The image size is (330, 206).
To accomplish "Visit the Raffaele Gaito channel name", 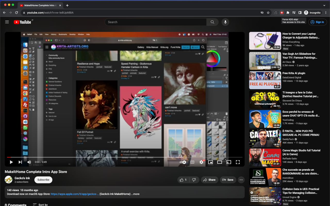I will point(290,159).
